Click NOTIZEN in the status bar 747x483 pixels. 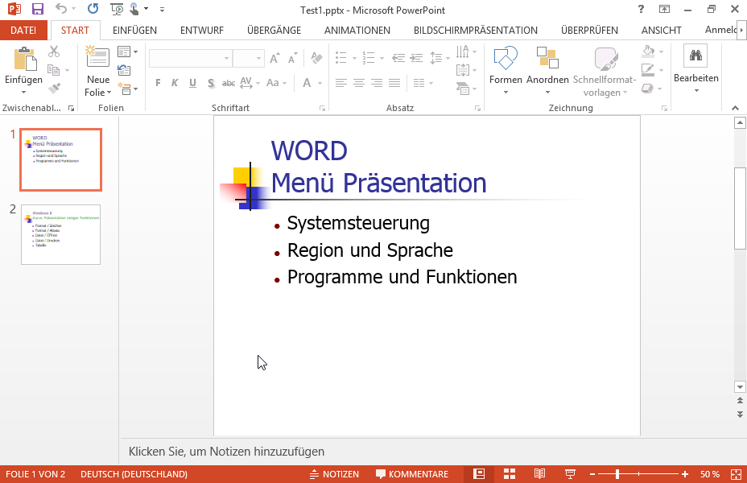tap(334, 474)
